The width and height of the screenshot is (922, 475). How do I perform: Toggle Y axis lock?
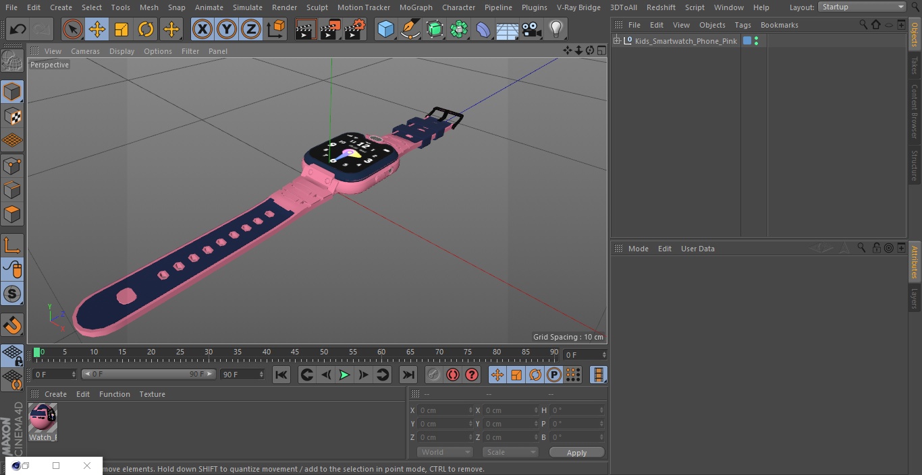pos(227,29)
